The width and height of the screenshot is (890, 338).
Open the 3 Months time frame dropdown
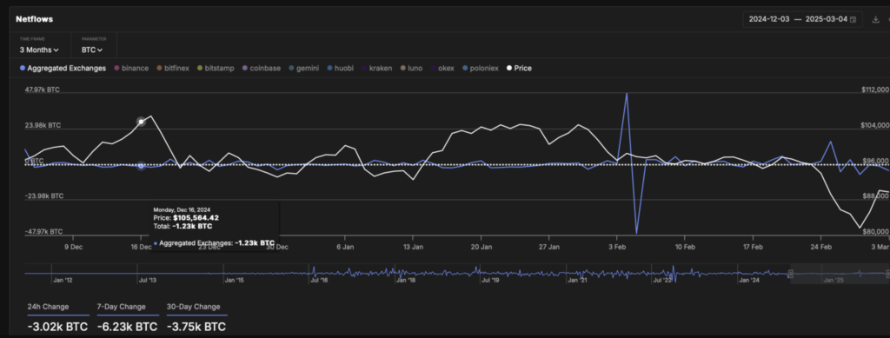39,50
